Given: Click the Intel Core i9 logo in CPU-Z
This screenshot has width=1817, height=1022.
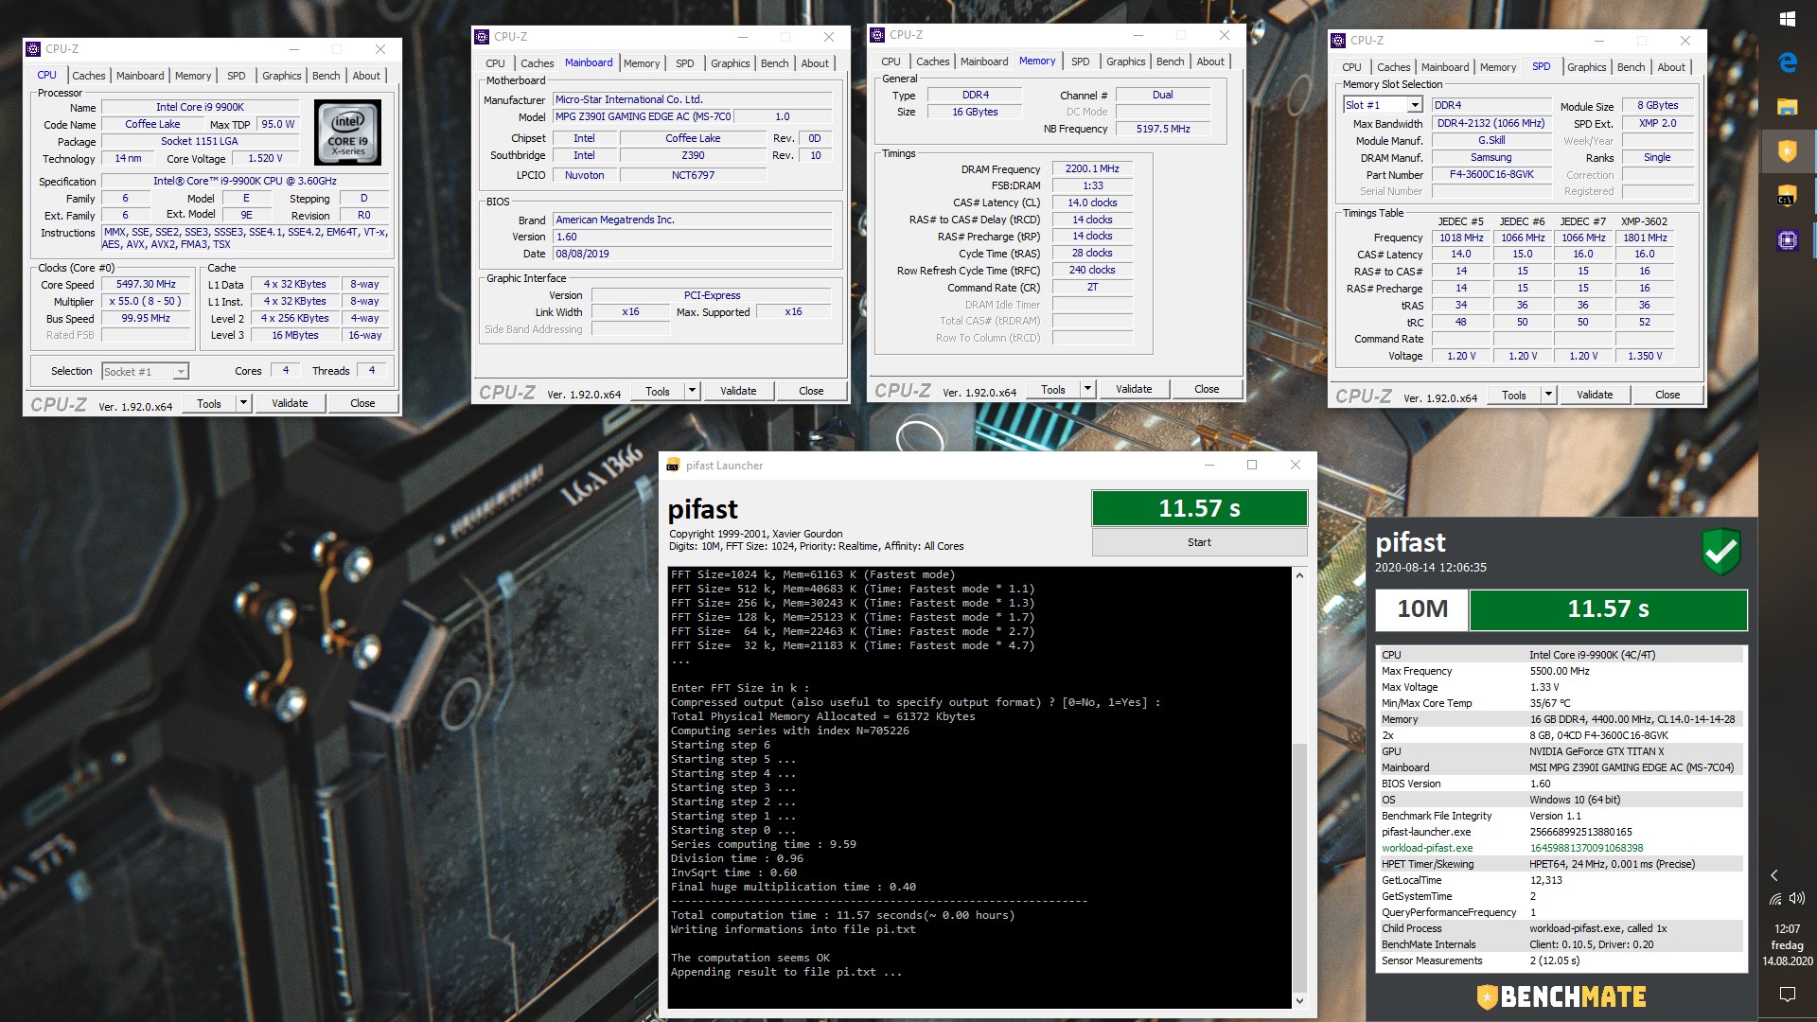Looking at the screenshot, I should pos(347,132).
